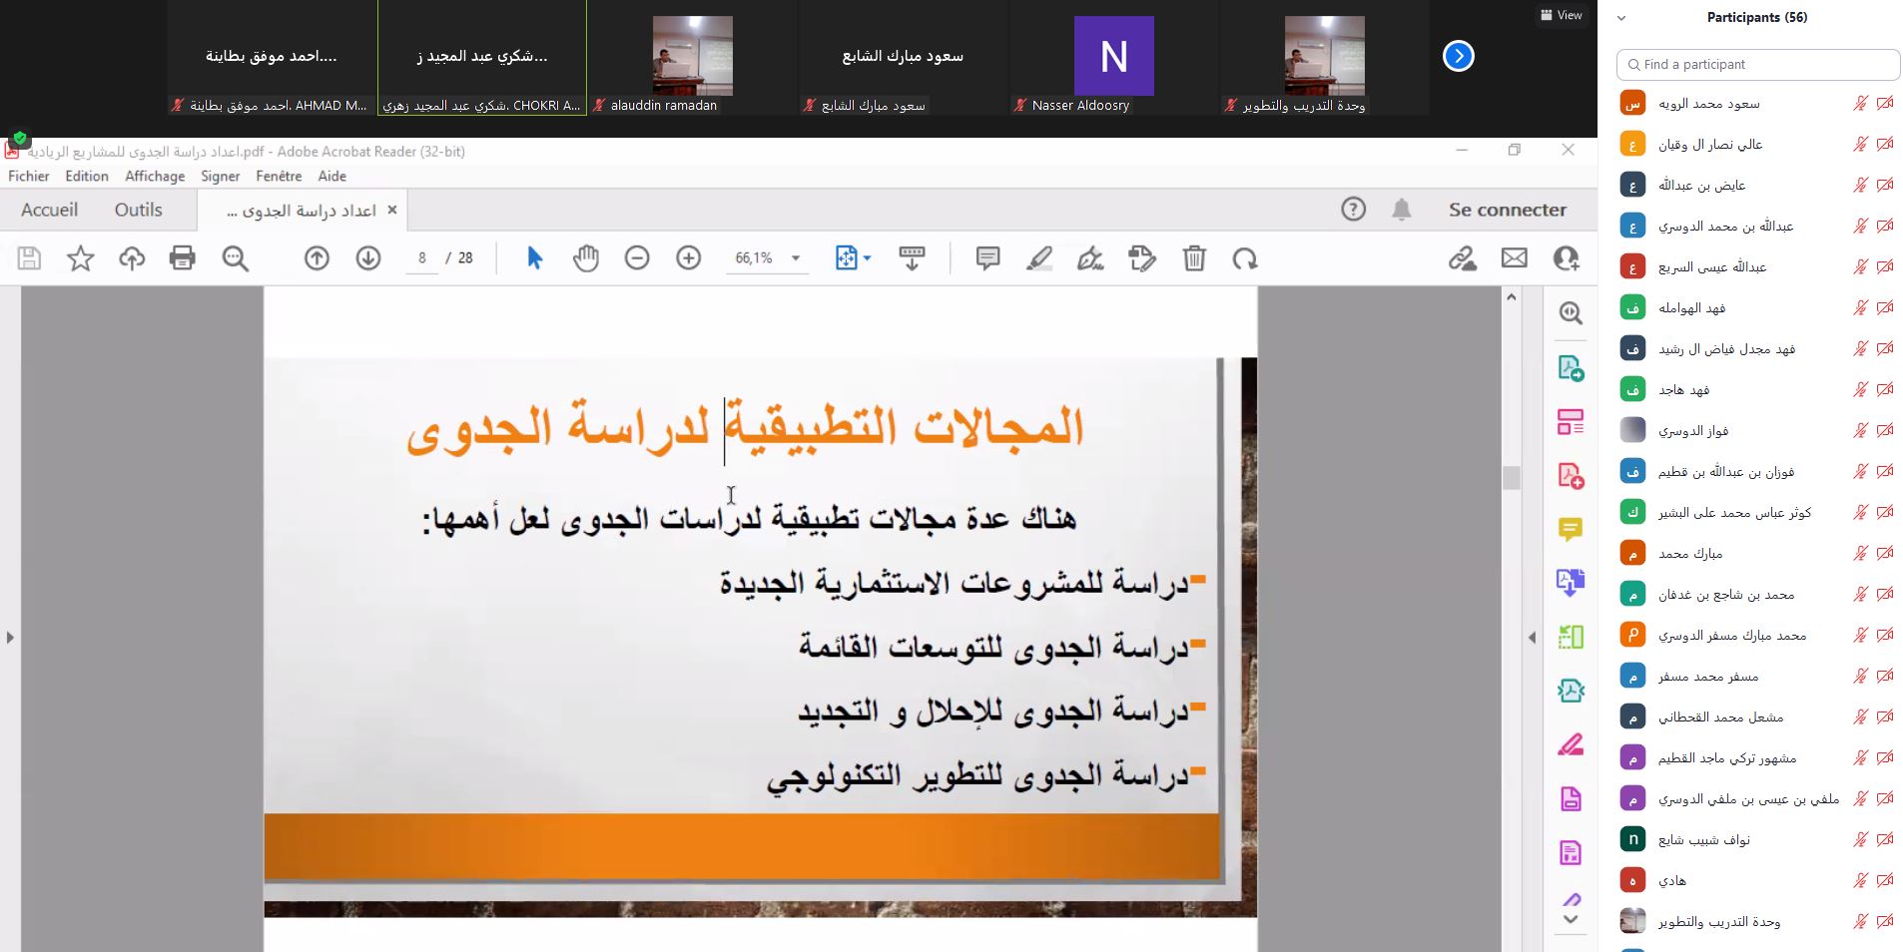Screen dimensions: 1903x952
Task: Toggle mute icon for مبارك محمد
Action: point(1860,553)
